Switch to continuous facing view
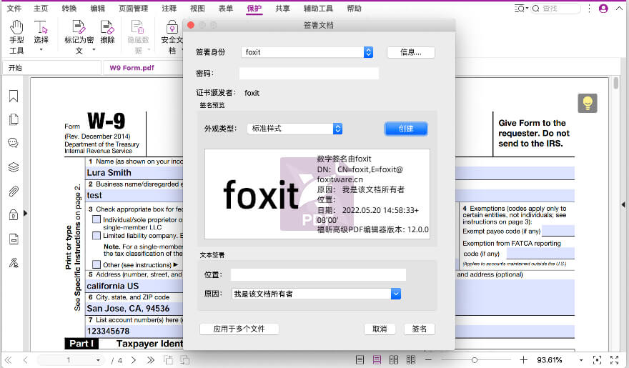This screenshot has width=629, height=368. tap(411, 360)
